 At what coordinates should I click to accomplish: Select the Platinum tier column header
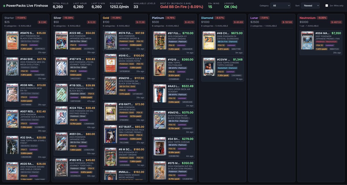click(x=158, y=18)
